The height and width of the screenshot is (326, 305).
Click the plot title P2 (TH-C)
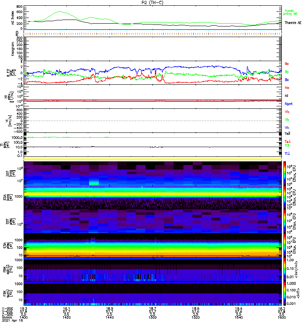pos(152,2)
